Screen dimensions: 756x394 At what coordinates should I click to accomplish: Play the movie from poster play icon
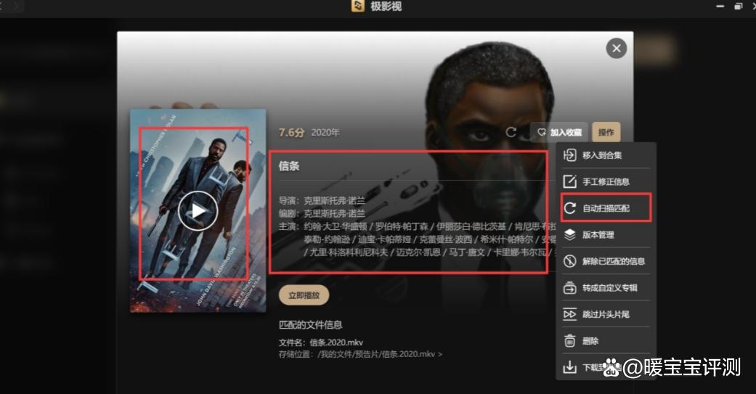pyautogui.click(x=198, y=211)
